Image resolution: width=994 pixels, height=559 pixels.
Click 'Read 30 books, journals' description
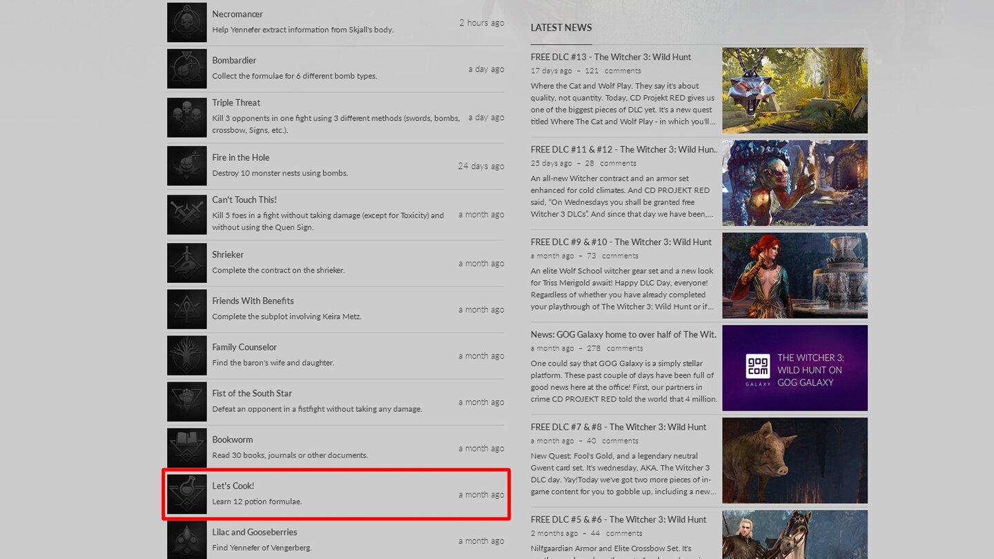[x=290, y=455]
